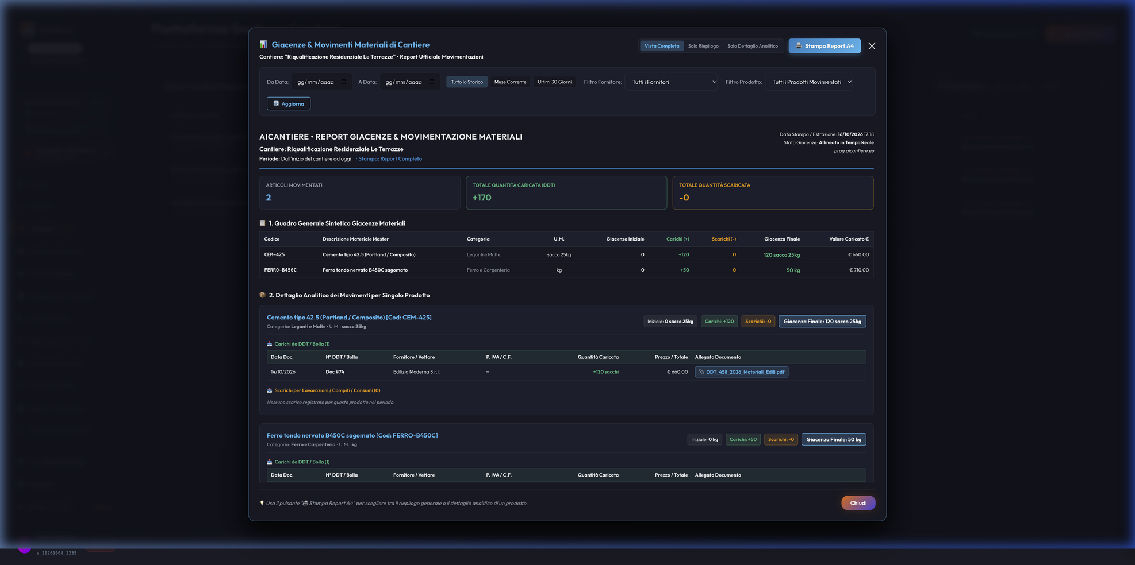
Task: Open the calendar picker in Da Data field
Action: tap(344, 82)
